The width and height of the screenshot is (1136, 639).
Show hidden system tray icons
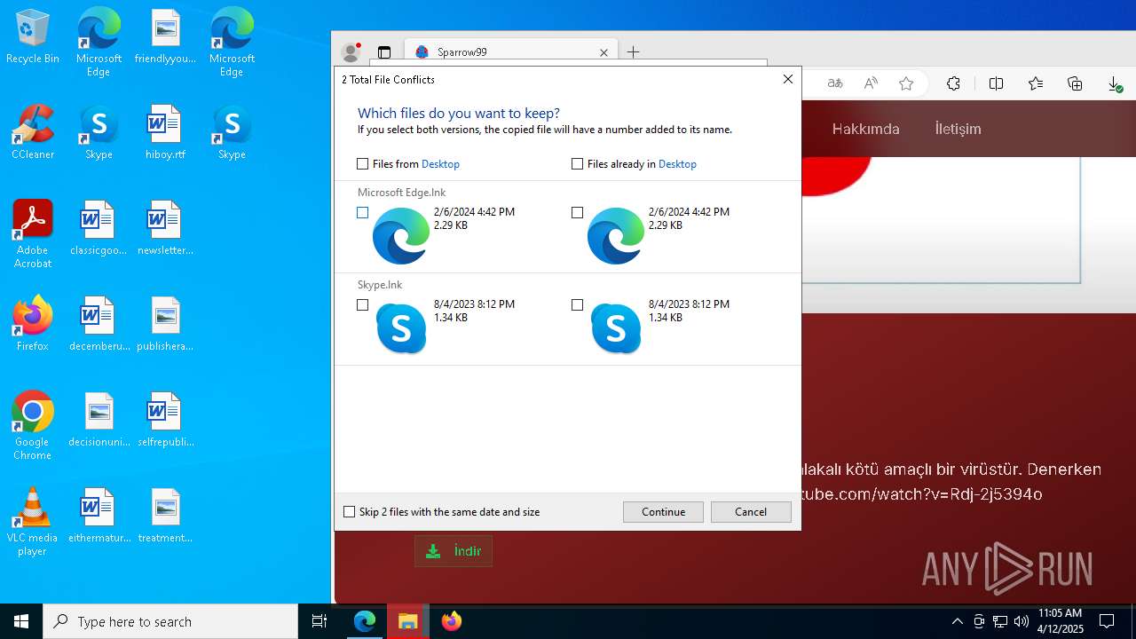(957, 621)
